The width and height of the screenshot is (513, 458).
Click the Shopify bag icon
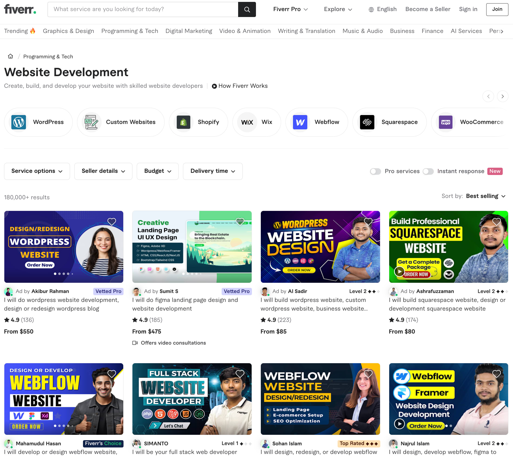(x=184, y=122)
